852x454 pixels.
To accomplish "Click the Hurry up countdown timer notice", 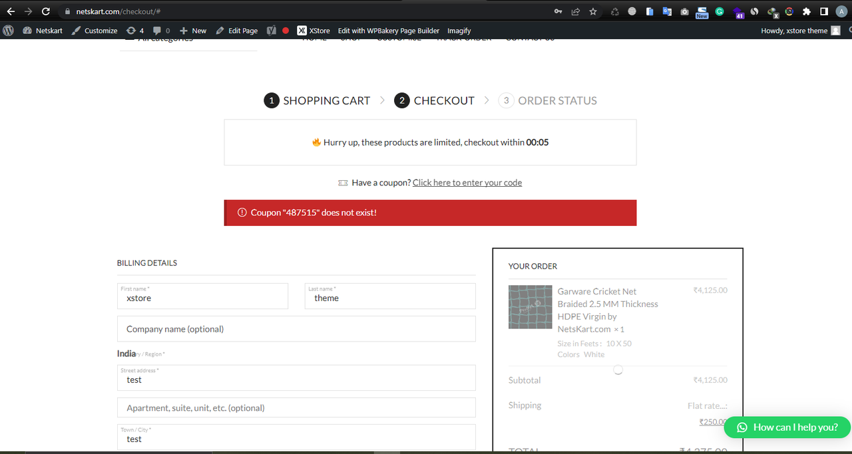I will 430,142.
